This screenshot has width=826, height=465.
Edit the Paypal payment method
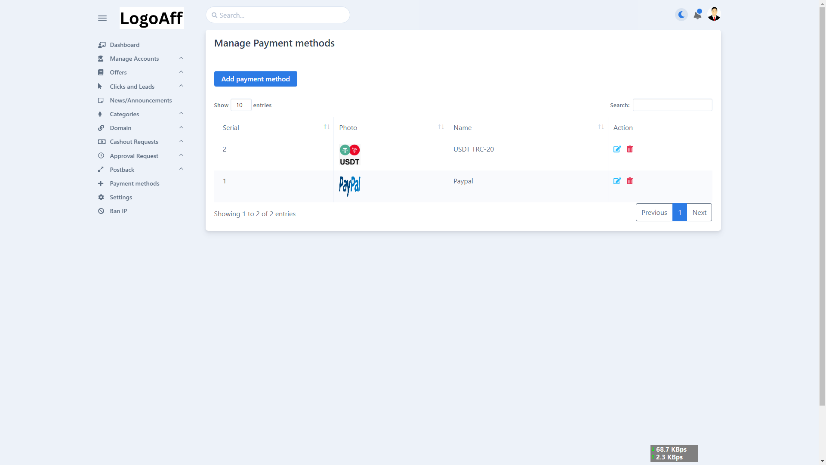pos(617,181)
